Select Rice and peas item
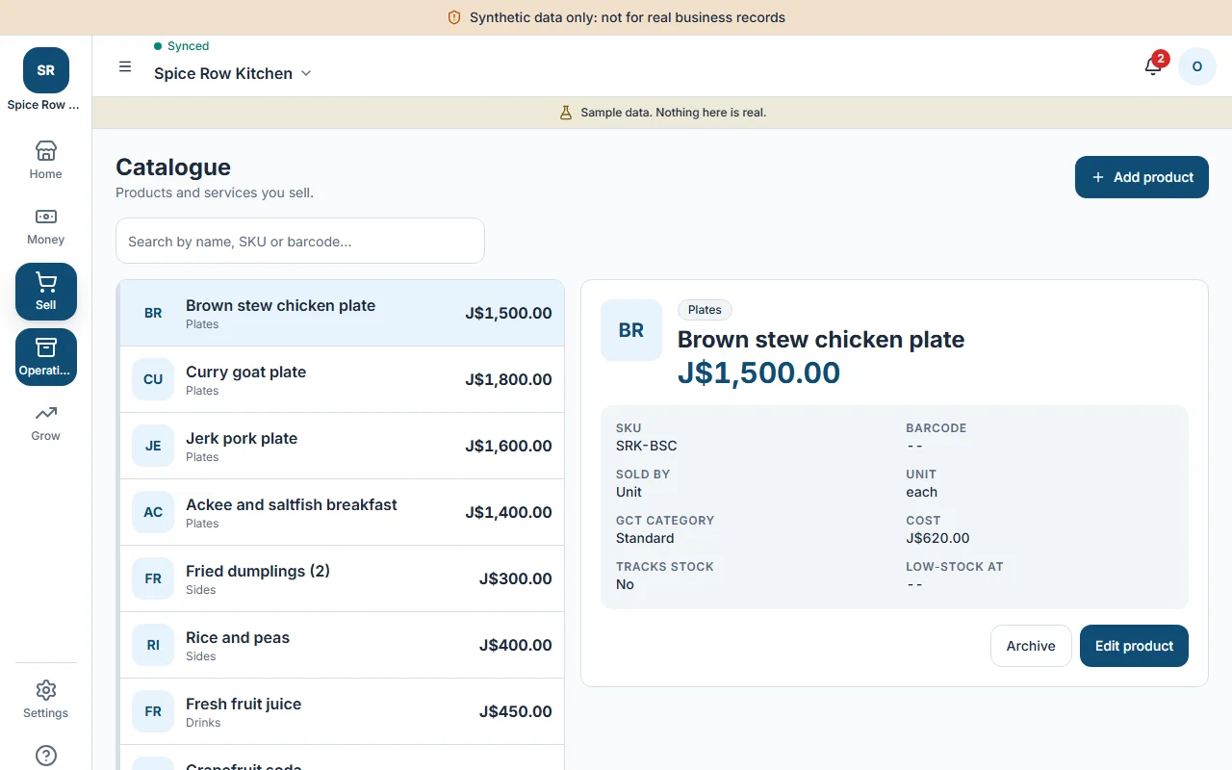1232x770 pixels. click(x=342, y=645)
